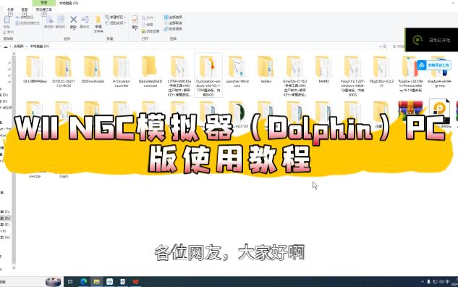Click the New folder ribbon icon
This screenshot has width=458, height=287.
(98, 24)
